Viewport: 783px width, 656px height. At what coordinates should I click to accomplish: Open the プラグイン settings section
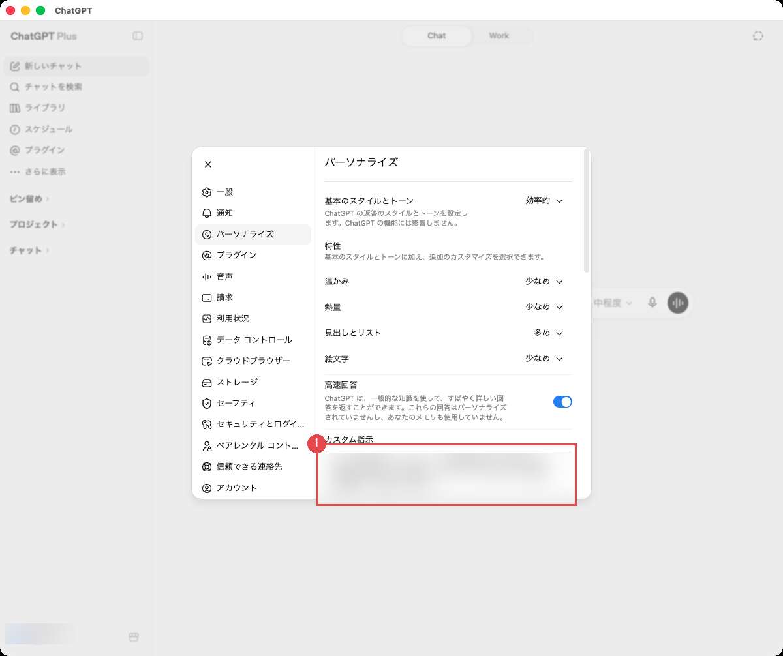[x=253, y=255]
